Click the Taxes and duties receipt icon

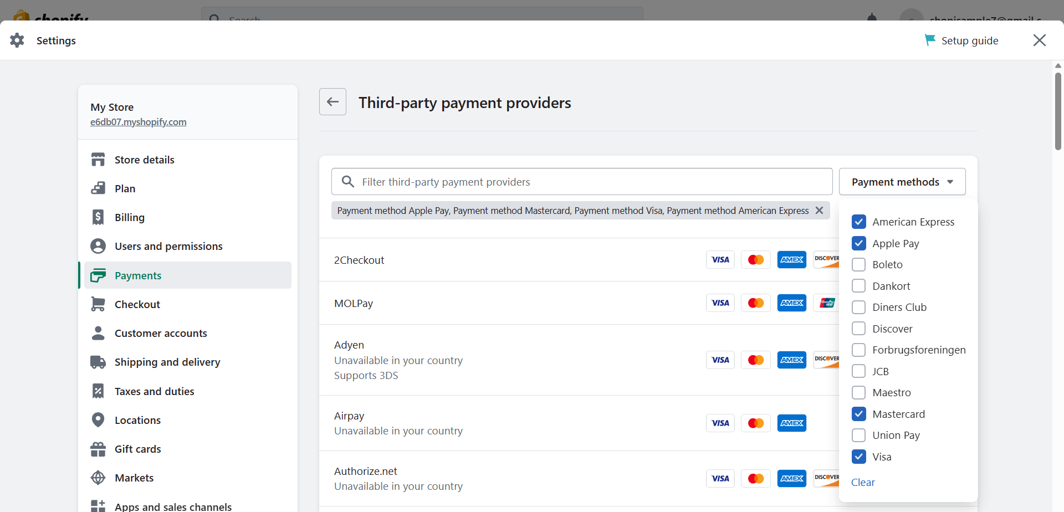click(x=98, y=391)
